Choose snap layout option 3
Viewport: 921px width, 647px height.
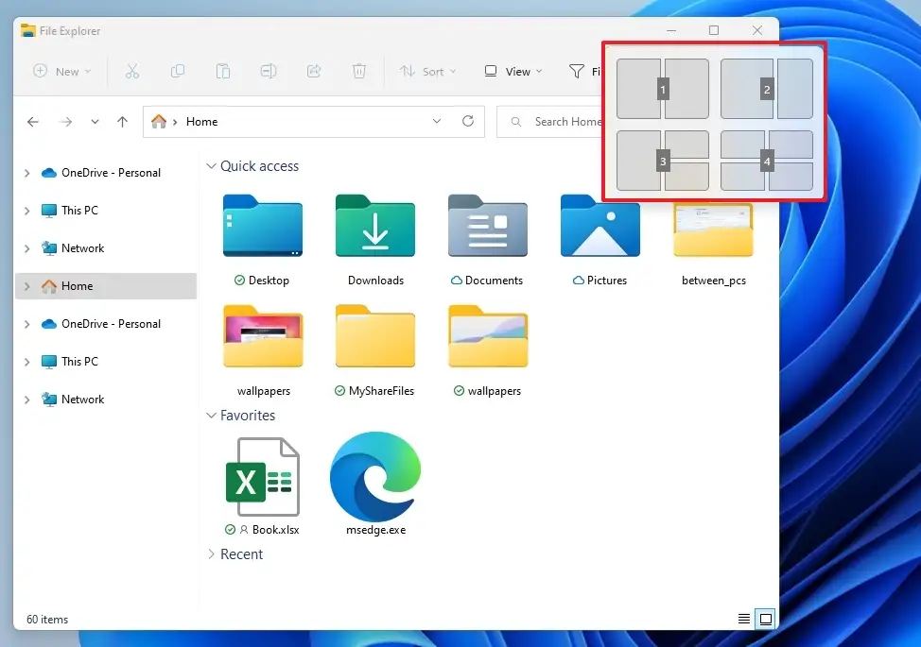[x=662, y=162]
